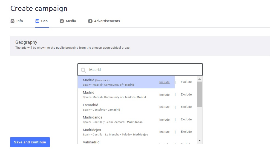The height and width of the screenshot is (159, 280).
Task: Include Madrid city under Community of Madrid
Action: (x=164, y=95)
